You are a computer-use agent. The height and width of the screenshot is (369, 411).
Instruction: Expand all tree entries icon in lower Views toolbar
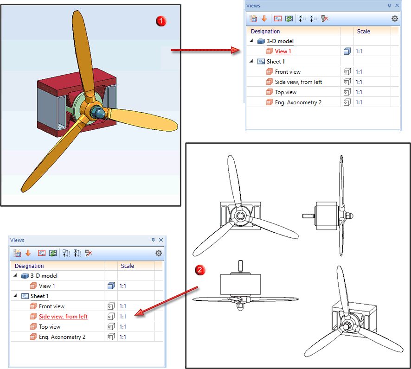click(77, 253)
